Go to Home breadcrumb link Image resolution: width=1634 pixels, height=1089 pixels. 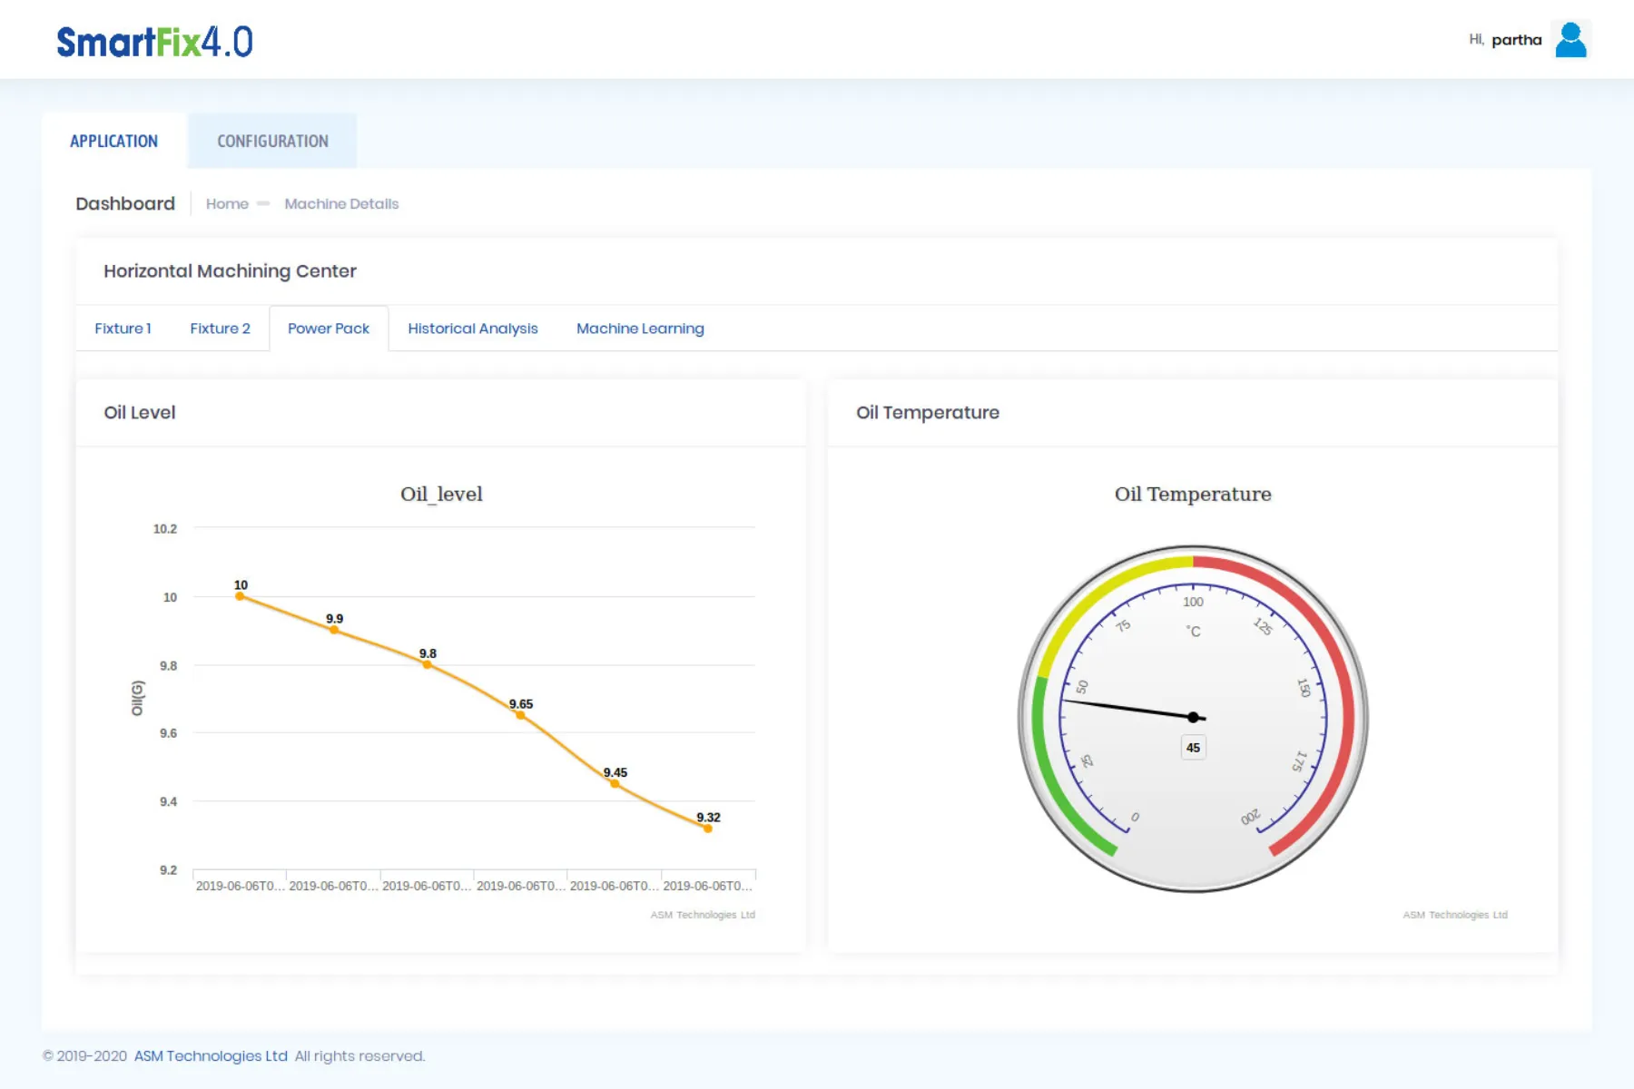[227, 204]
